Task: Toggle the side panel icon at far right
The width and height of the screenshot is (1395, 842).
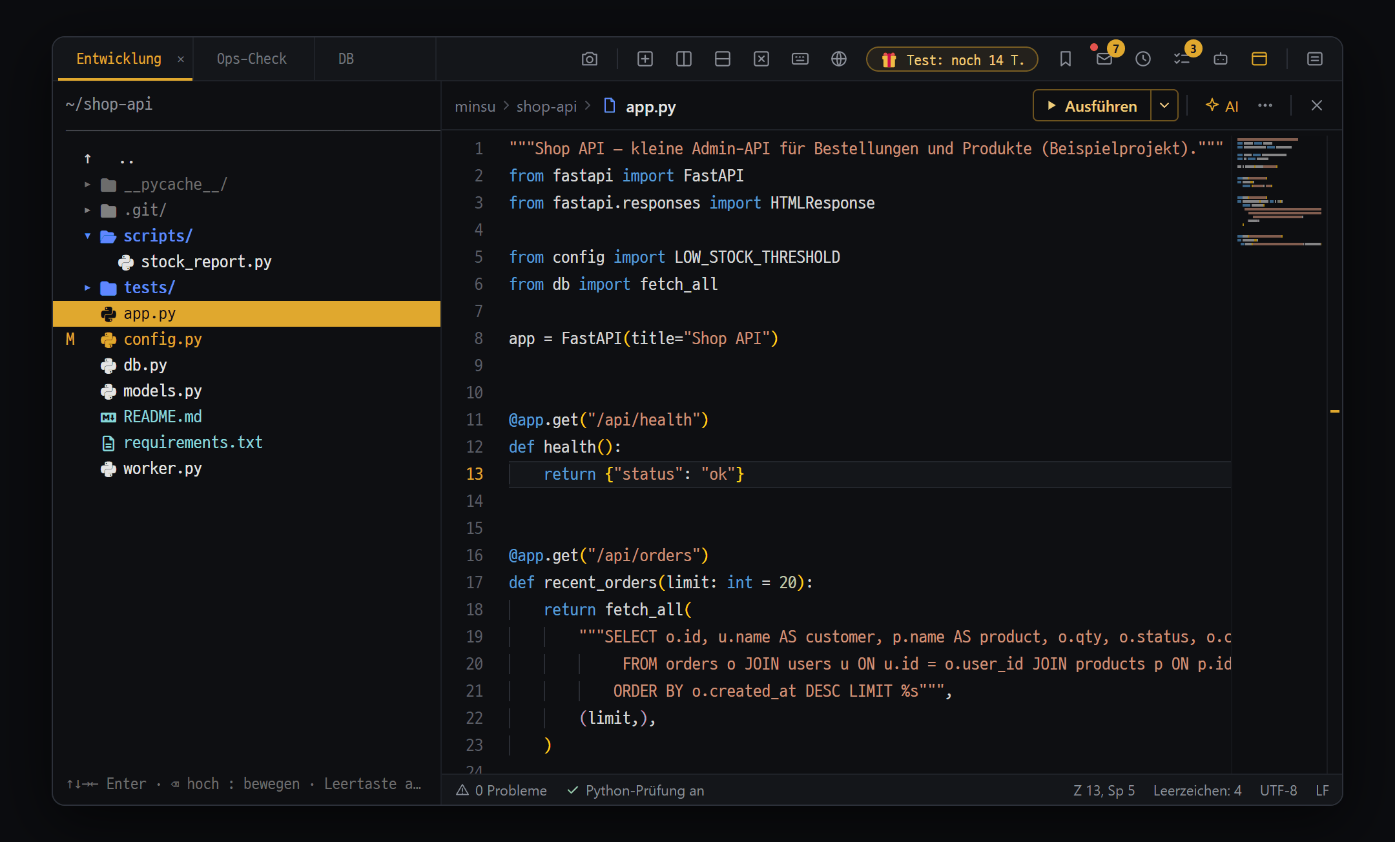Action: (1314, 59)
